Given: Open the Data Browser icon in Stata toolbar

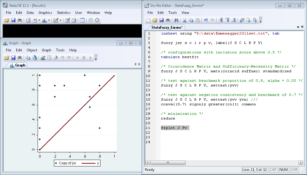Looking at the screenshot, I should 74,20.
